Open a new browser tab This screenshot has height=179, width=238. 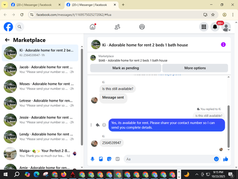tap(123, 5)
